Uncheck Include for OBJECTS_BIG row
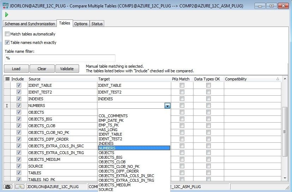Viewport: 292px width, 192px height. coord(19,119)
